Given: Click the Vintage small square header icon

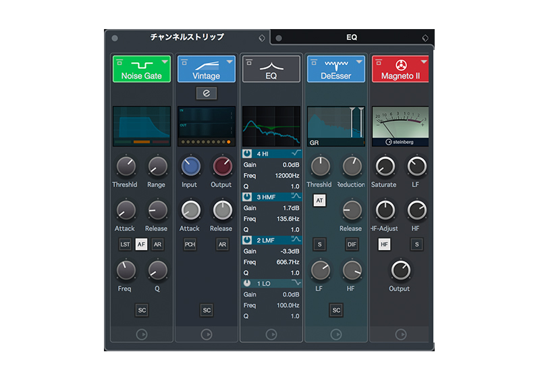Looking at the screenshot, I should [184, 62].
